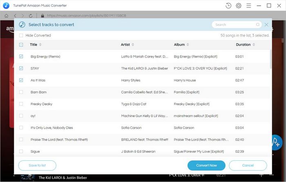
Task: Click the music note dialog icon
Action: pyautogui.click(x=22, y=24)
